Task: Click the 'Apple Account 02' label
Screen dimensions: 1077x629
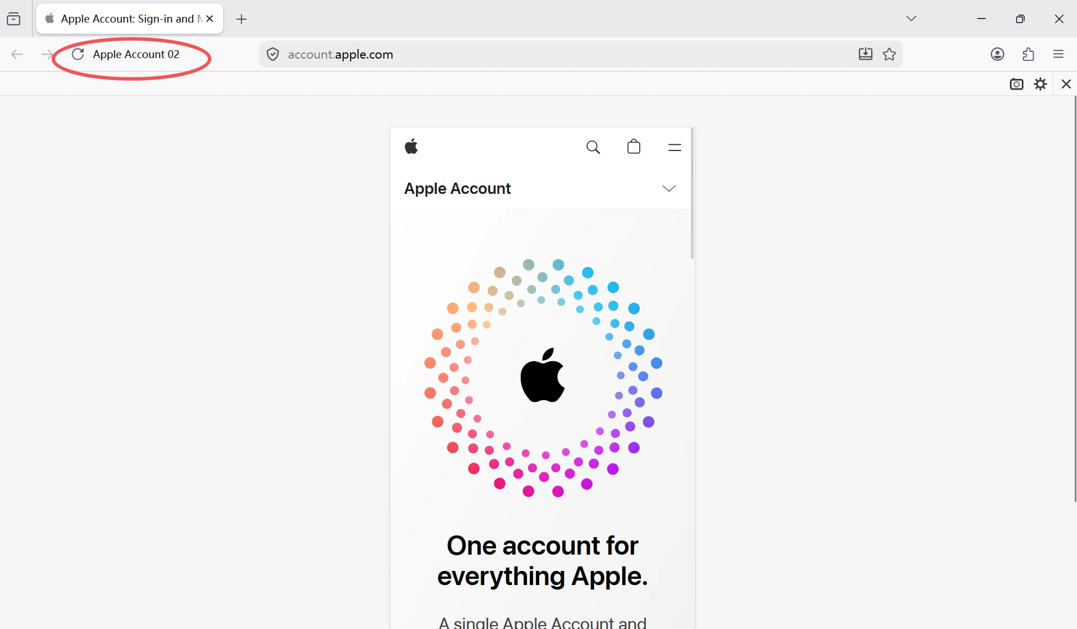Action: click(136, 54)
